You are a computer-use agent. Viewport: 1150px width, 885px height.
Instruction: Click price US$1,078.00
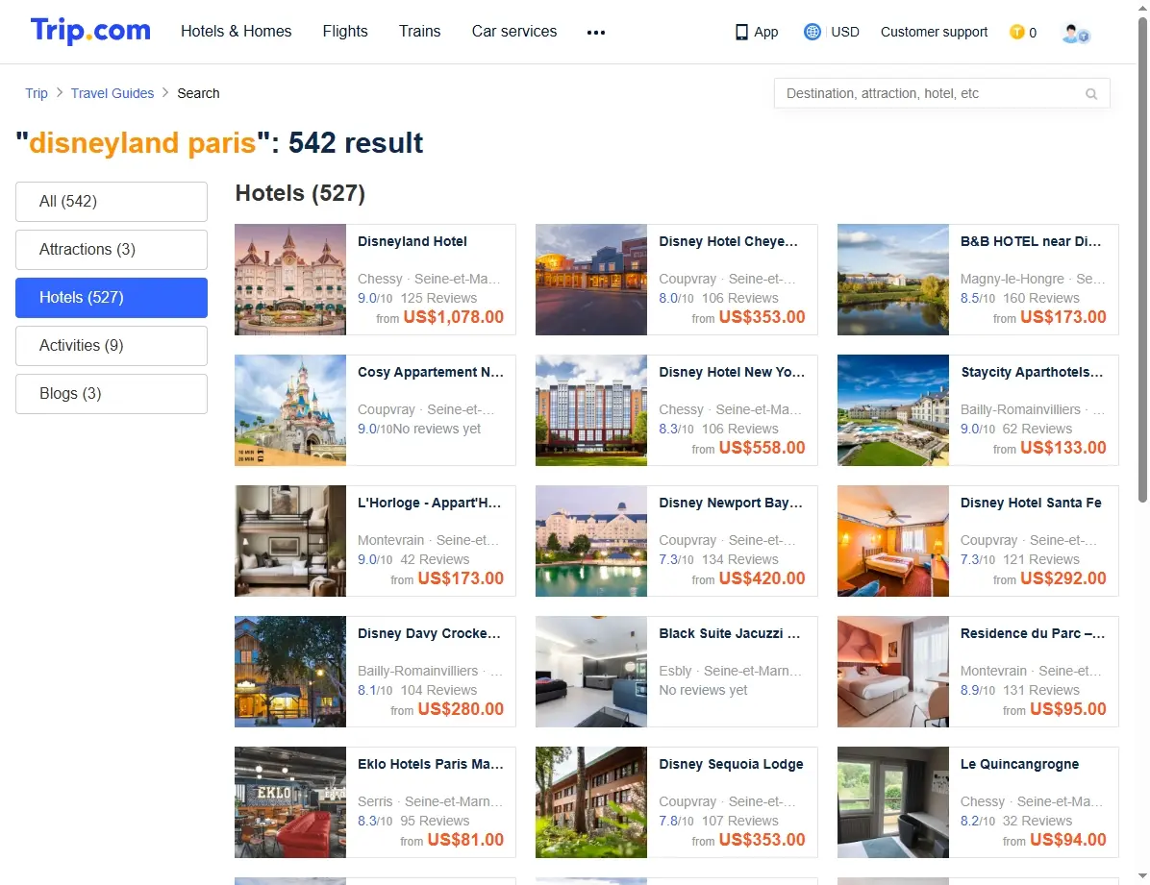click(x=453, y=317)
